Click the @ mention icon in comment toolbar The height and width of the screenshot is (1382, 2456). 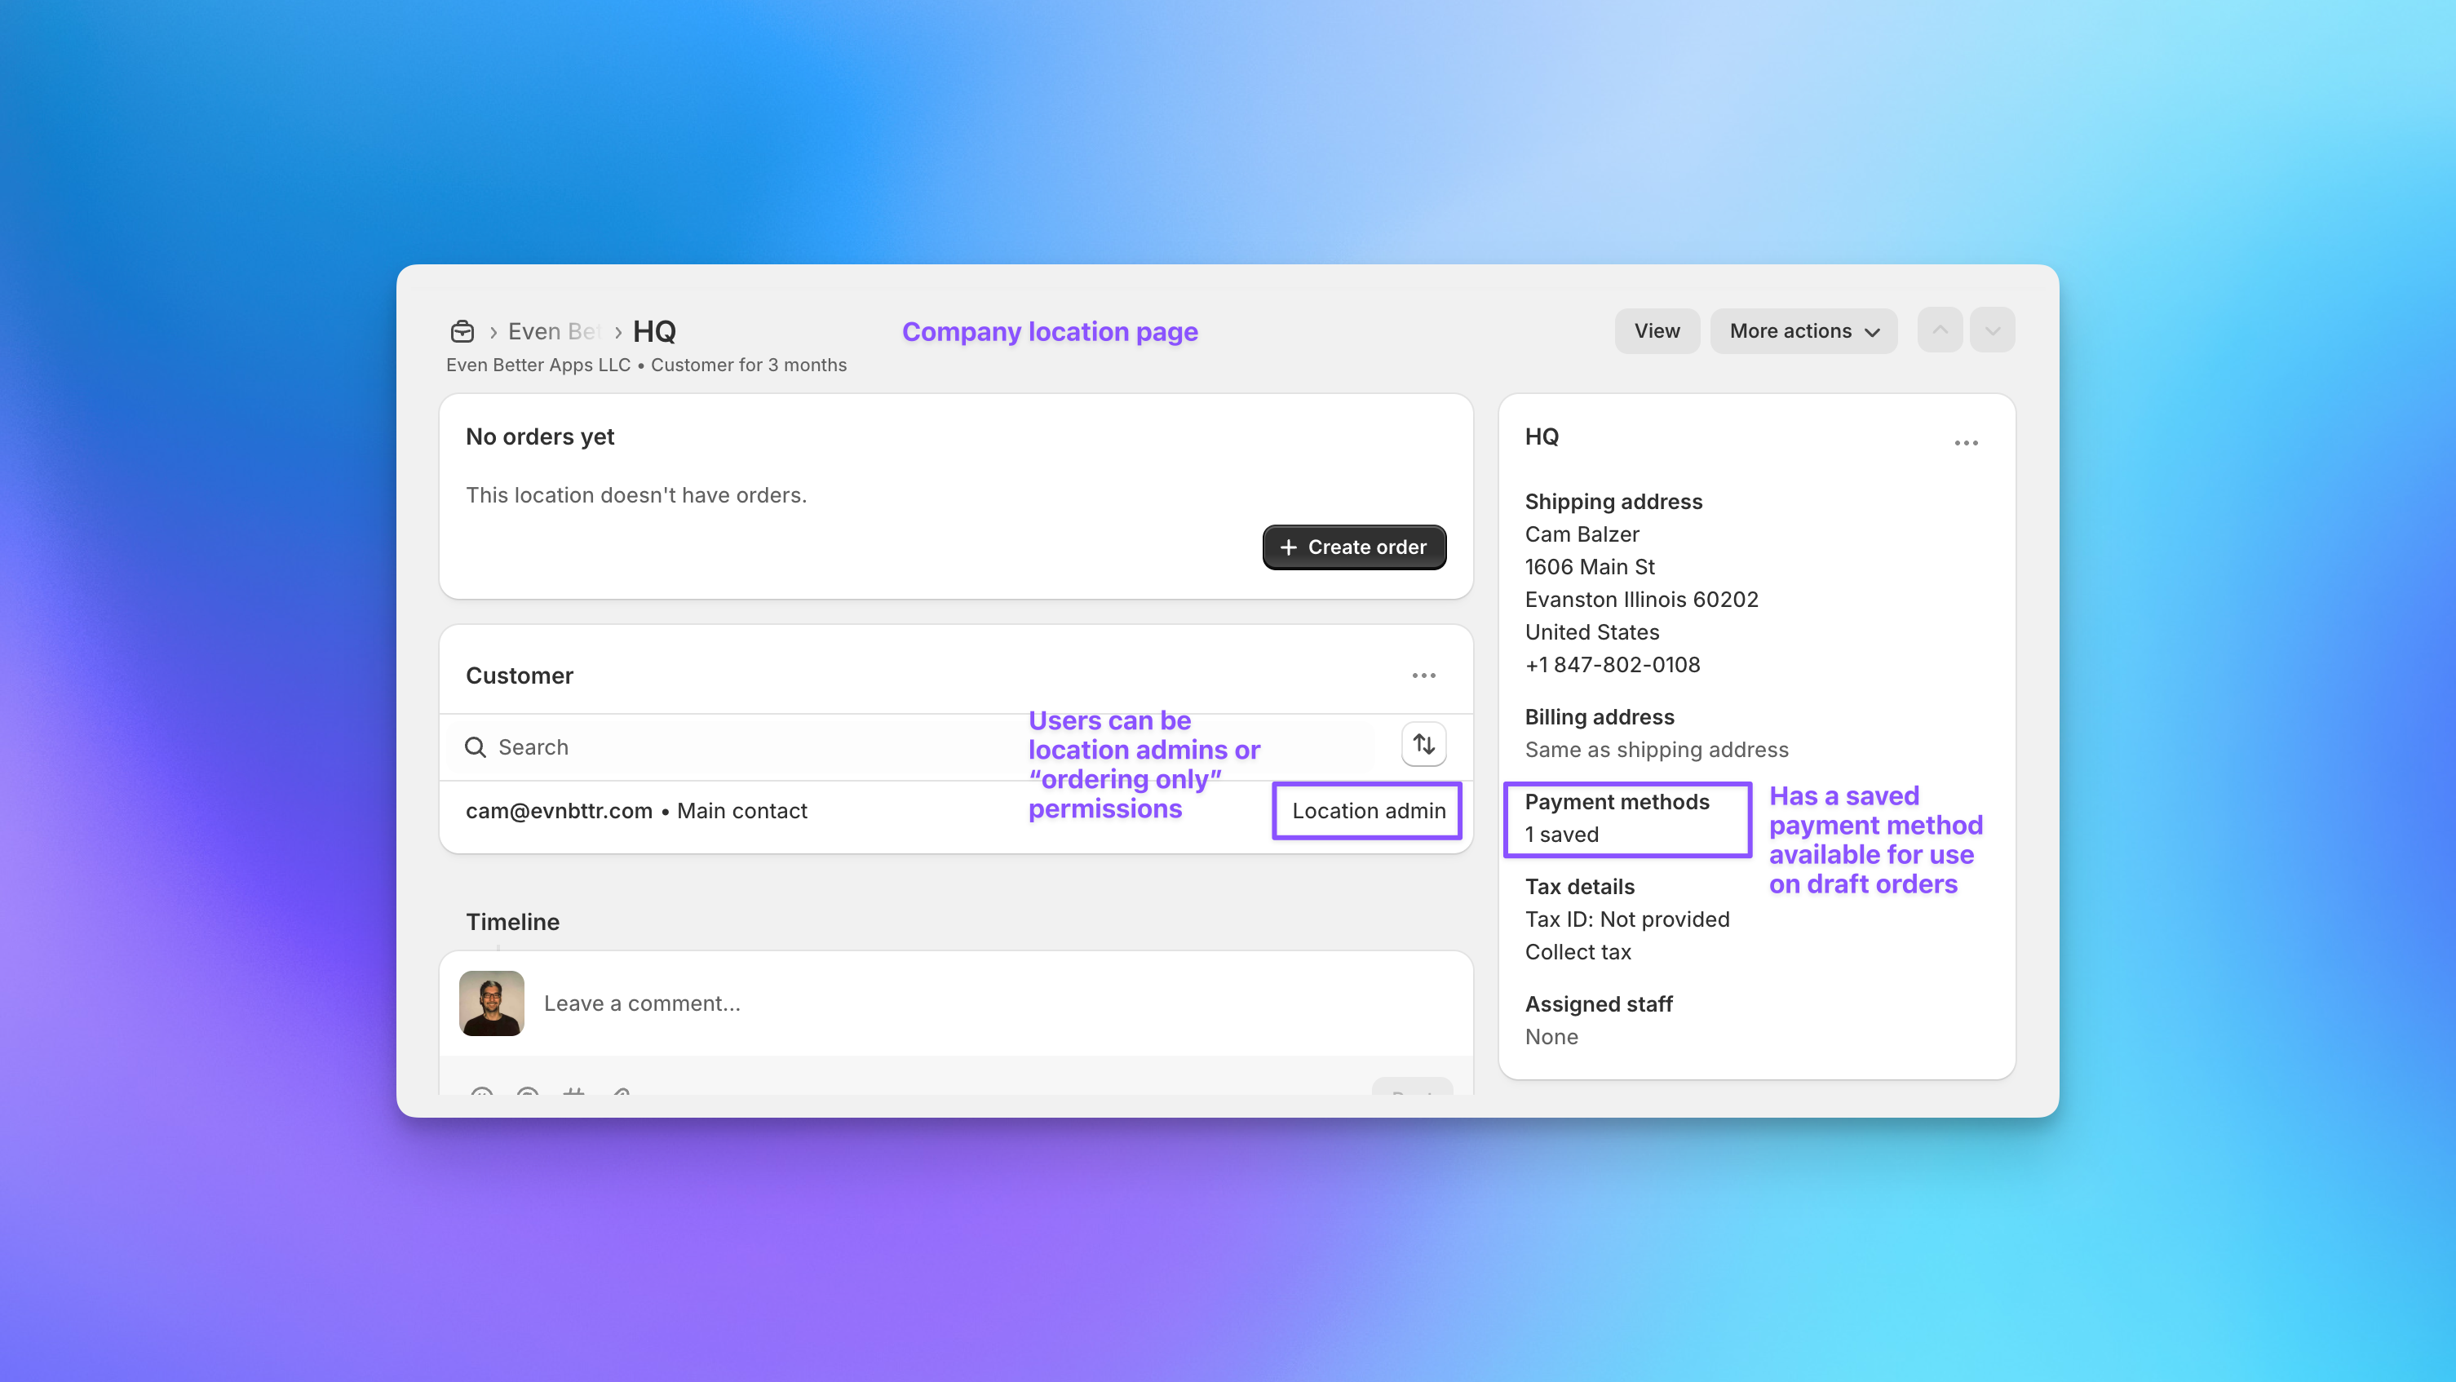coord(527,1096)
